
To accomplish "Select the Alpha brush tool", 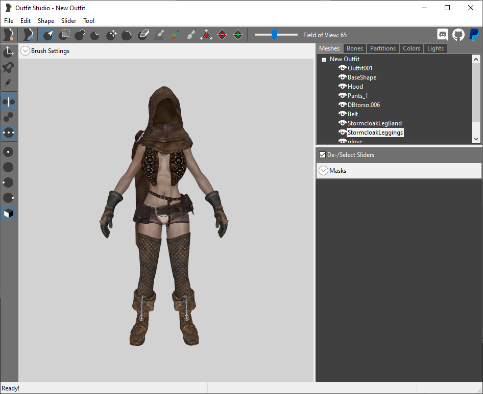I will (x=190, y=35).
